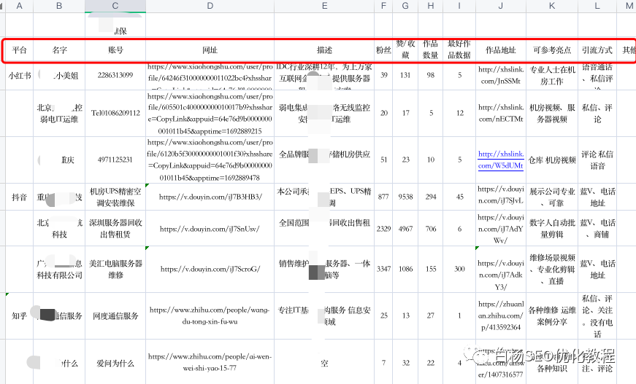636x384 pixels.
Task: Click the 粉丝 header cell
Action: [383, 50]
